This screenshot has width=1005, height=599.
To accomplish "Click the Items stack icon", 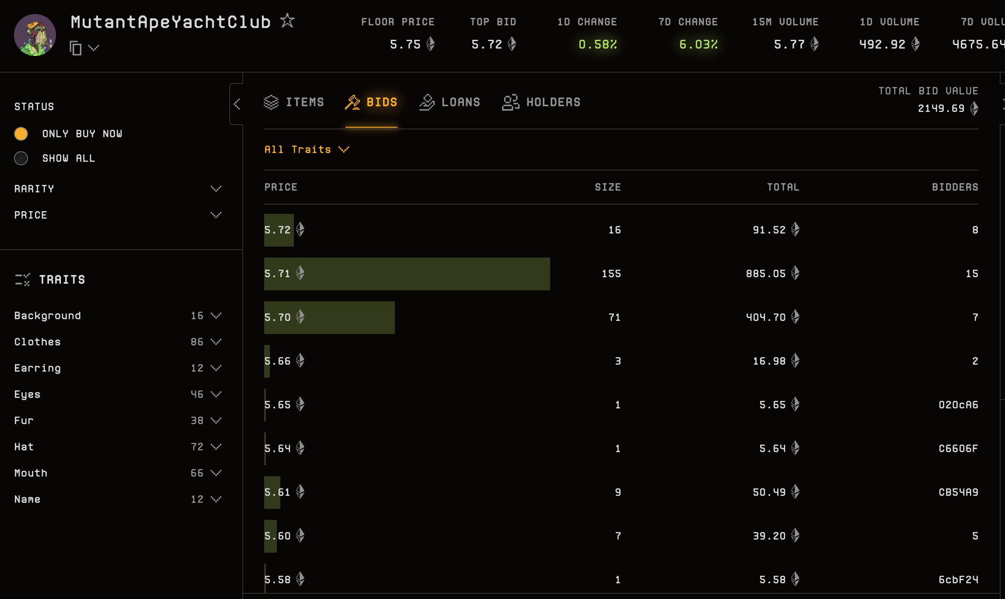I will click(271, 101).
